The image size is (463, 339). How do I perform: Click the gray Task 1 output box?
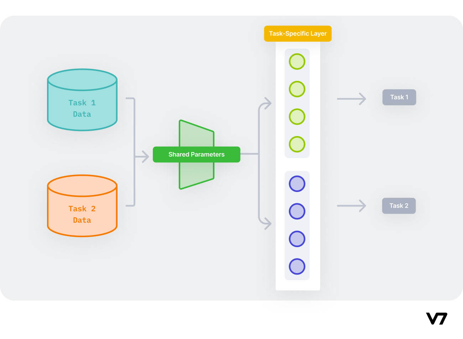399,97
